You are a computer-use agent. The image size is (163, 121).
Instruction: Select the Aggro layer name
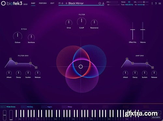pos(50,107)
